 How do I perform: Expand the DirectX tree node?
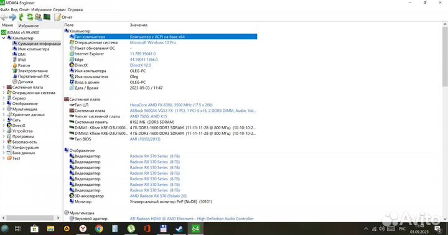coord(4,126)
